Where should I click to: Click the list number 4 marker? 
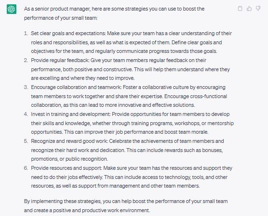point(26,114)
